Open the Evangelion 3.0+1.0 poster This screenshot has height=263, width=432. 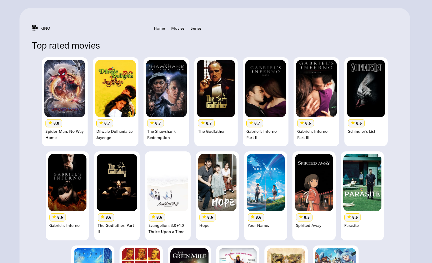click(x=168, y=182)
